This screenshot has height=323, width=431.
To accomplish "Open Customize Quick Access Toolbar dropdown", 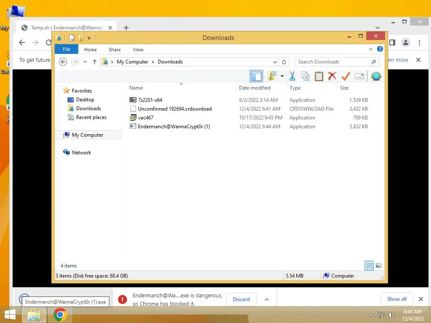I will coord(89,38).
